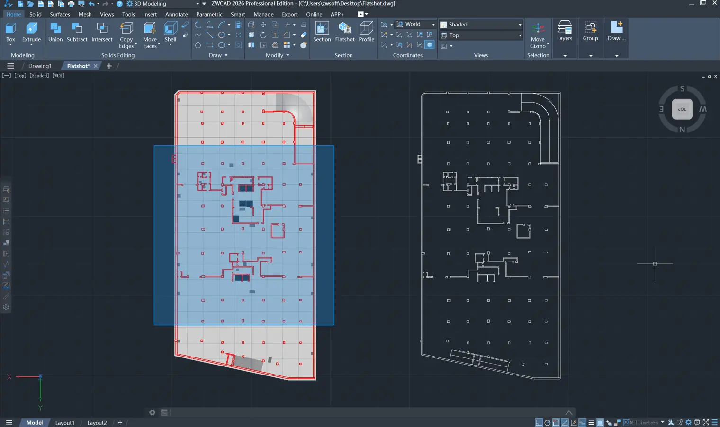720x427 pixels.
Task: Open the 3D Modeling workspace dropdown
Action: (163, 4)
